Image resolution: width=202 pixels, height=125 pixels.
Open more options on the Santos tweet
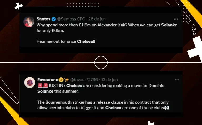(176, 19)
